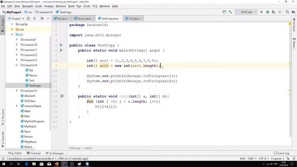Open Search Everywhere magnifier
The width and height of the screenshot is (297, 167).
[x=287, y=12]
